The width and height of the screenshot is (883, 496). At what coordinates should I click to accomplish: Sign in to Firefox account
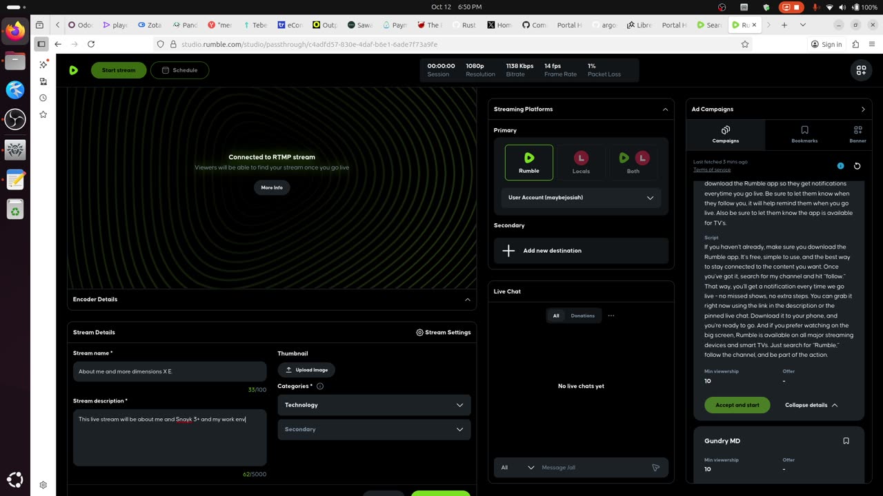826,44
